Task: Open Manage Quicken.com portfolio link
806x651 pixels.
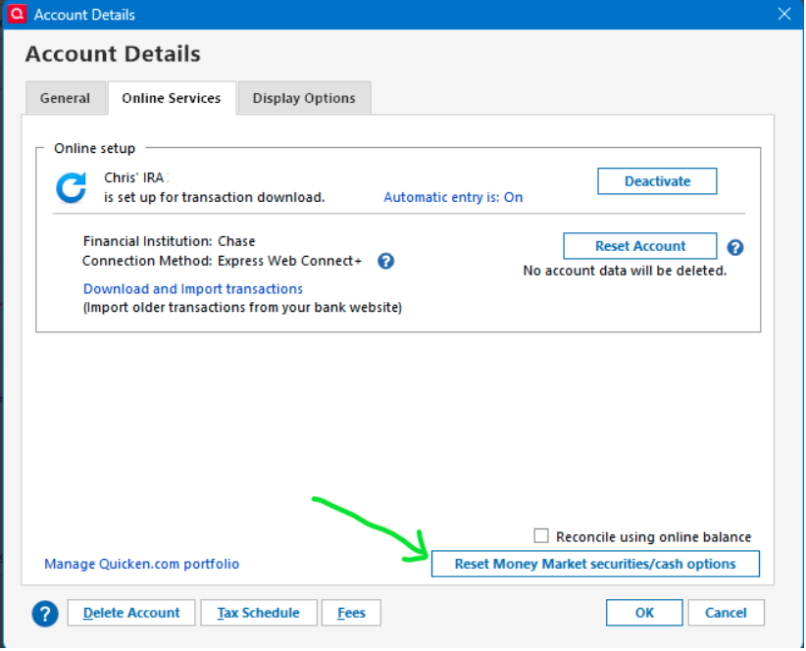Action: [x=141, y=564]
